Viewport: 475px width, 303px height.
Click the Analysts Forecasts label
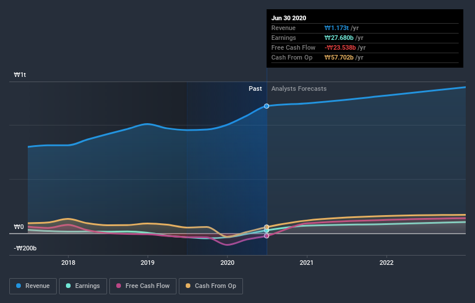[299, 88]
